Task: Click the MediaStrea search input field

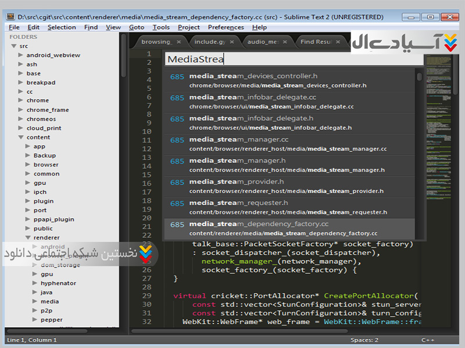Action: click(291, 59)
